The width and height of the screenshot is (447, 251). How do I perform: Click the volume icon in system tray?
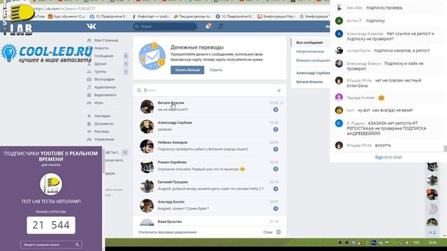tap(407, 243)
